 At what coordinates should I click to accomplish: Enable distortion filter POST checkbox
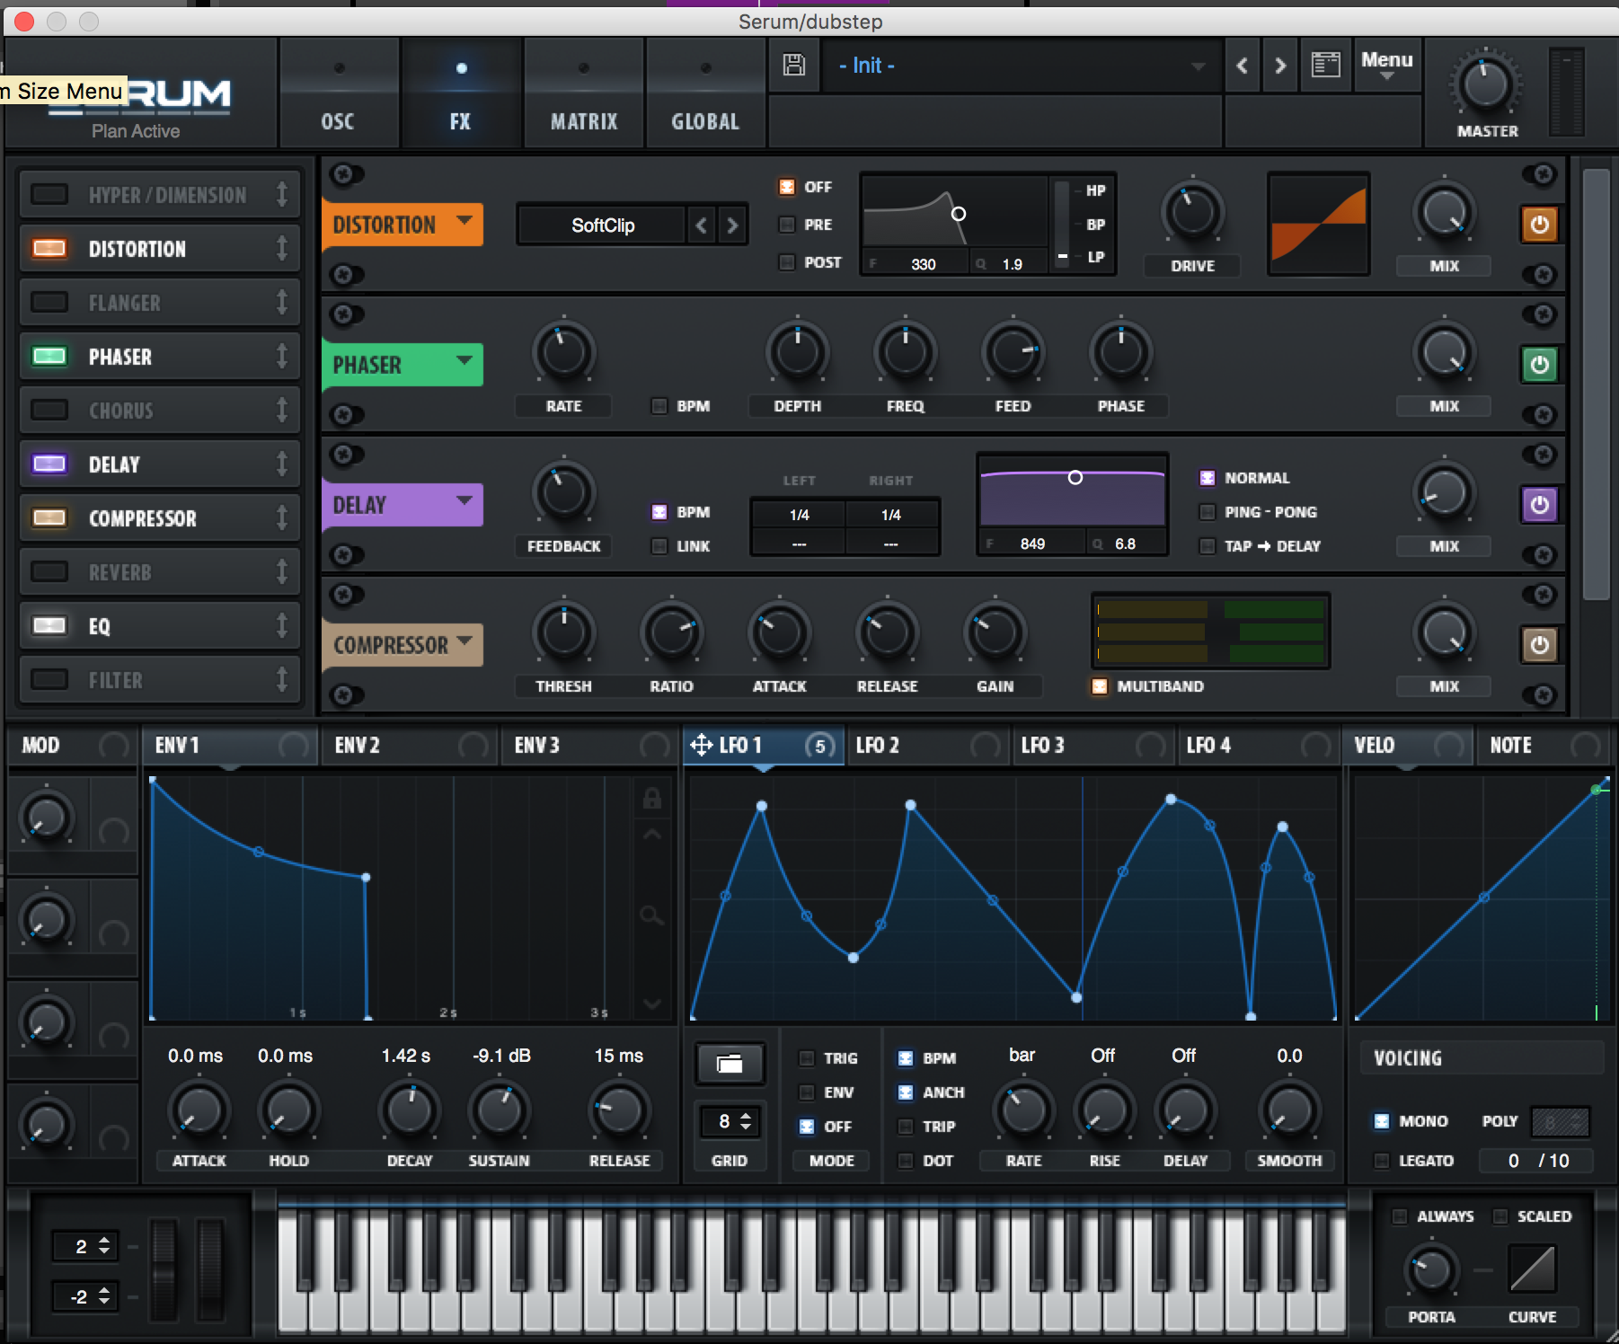(x=787, y=262)
